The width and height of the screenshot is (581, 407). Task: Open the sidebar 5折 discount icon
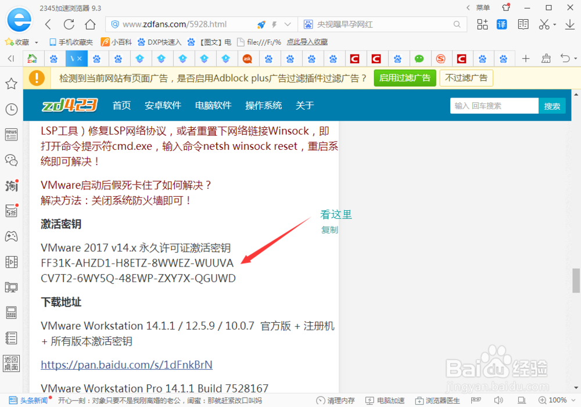pos(12,211)
